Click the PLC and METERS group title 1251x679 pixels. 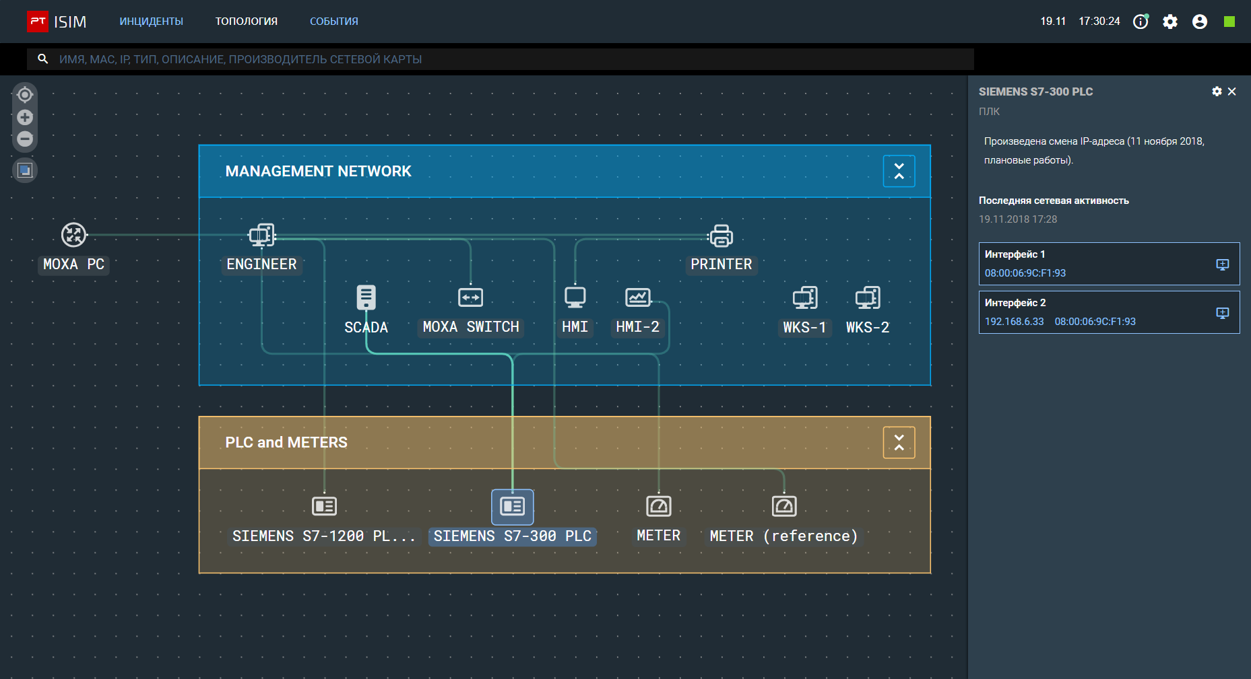click(x=286, y=443)
